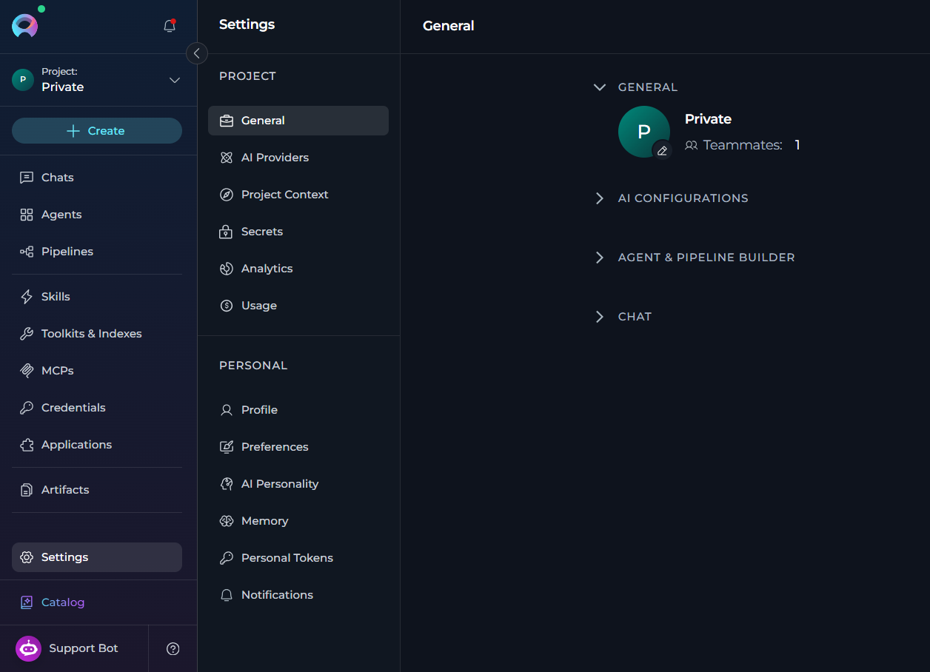Click the Skills lightning icon
Image resolution: width=930 pixels, height=672 pixels.
point(27,297)
